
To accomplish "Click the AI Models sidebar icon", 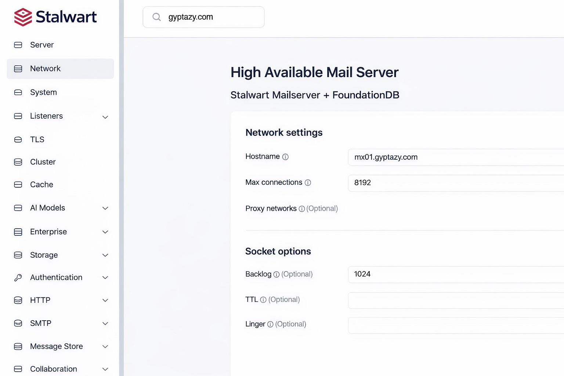I will pyautogui.click(x=18, y=208).
